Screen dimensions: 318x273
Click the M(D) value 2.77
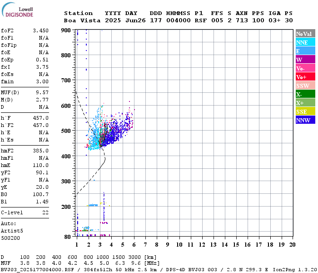42,100
